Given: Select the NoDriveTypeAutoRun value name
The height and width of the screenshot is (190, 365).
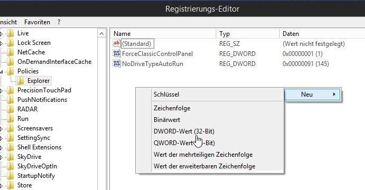Looking at the screenshot, I should click(x=153, y=64).
